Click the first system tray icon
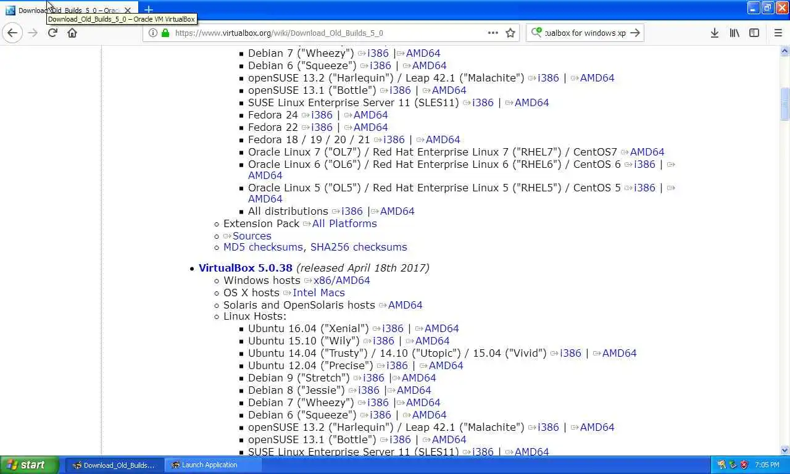 (x=721, y=465)
